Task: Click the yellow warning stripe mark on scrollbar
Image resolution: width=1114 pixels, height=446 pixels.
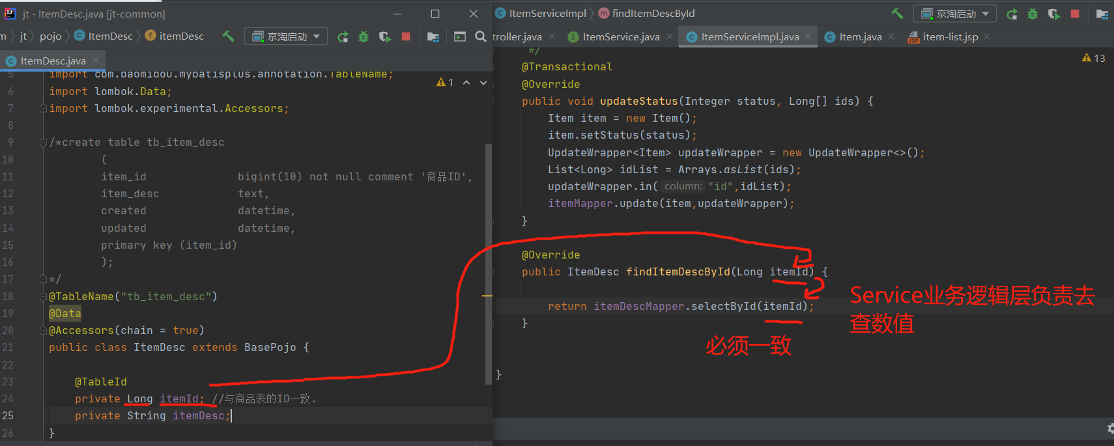Action: click(487, 296)
